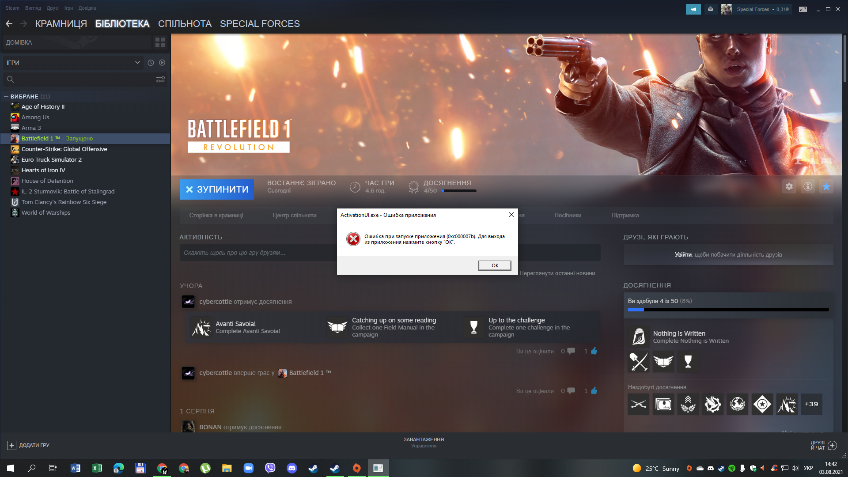Open БІБЛІОТЕКА library tab
The image size is (848, 477).
(x=122, y=24)
